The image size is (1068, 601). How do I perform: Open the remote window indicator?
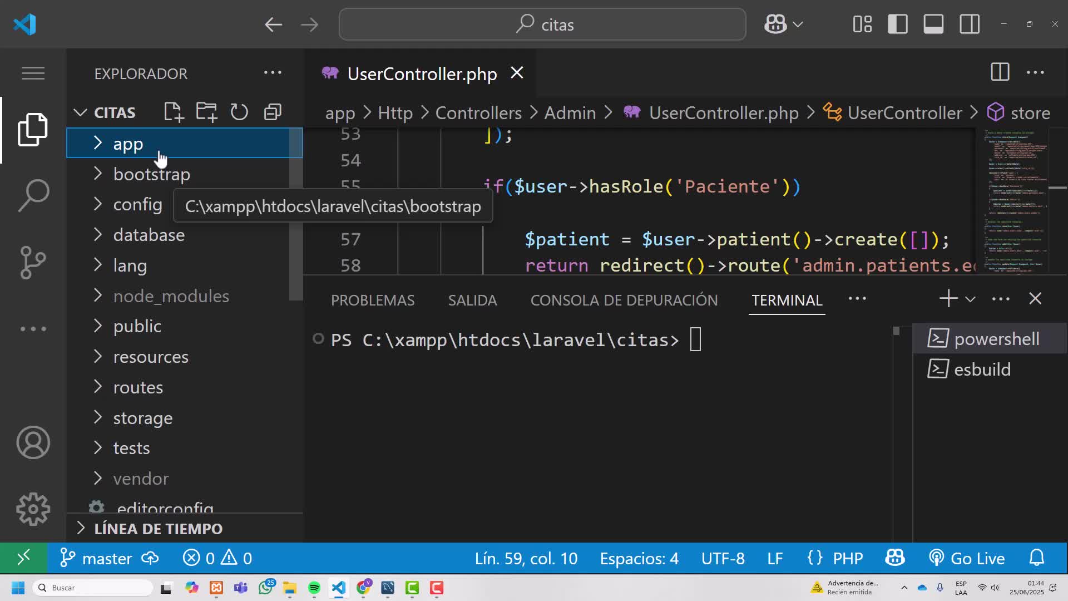[23, 558]
